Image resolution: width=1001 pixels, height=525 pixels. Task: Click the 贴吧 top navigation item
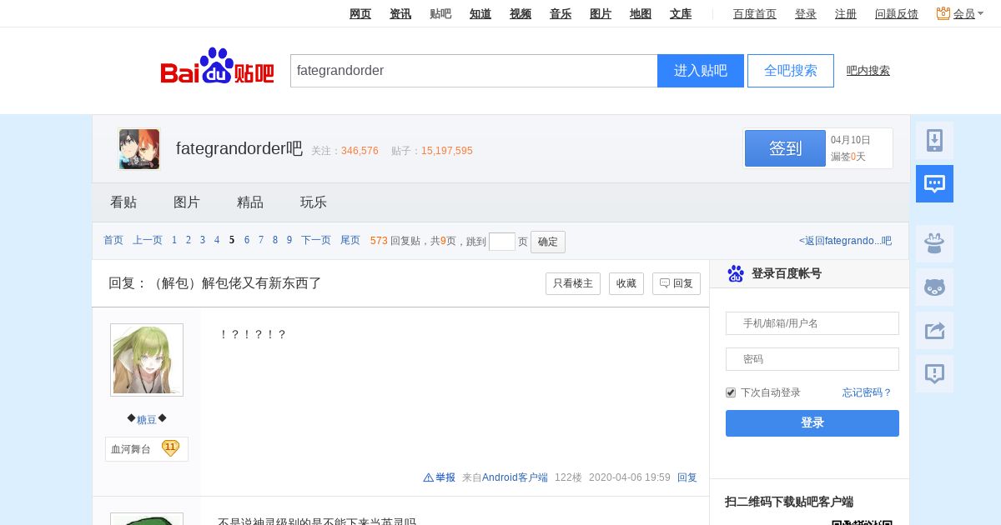pyautogui.click(x=440, y=13)
